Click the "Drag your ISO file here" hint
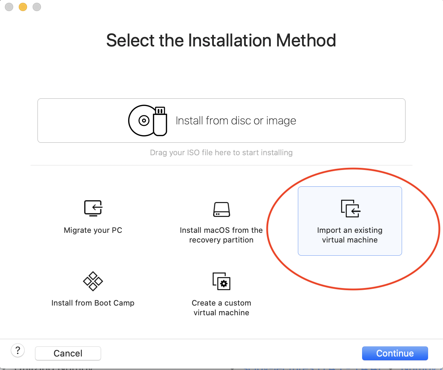Viewport: 443px width, 370px height. click(x=221, y=153)
